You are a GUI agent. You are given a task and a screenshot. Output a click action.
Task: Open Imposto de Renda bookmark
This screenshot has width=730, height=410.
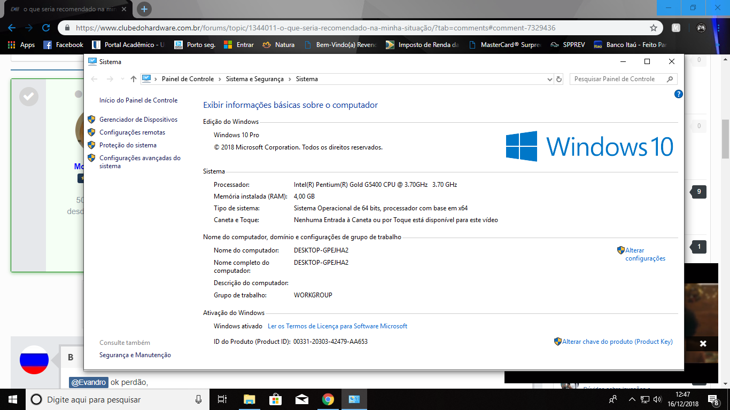click(x=423, y=45)
